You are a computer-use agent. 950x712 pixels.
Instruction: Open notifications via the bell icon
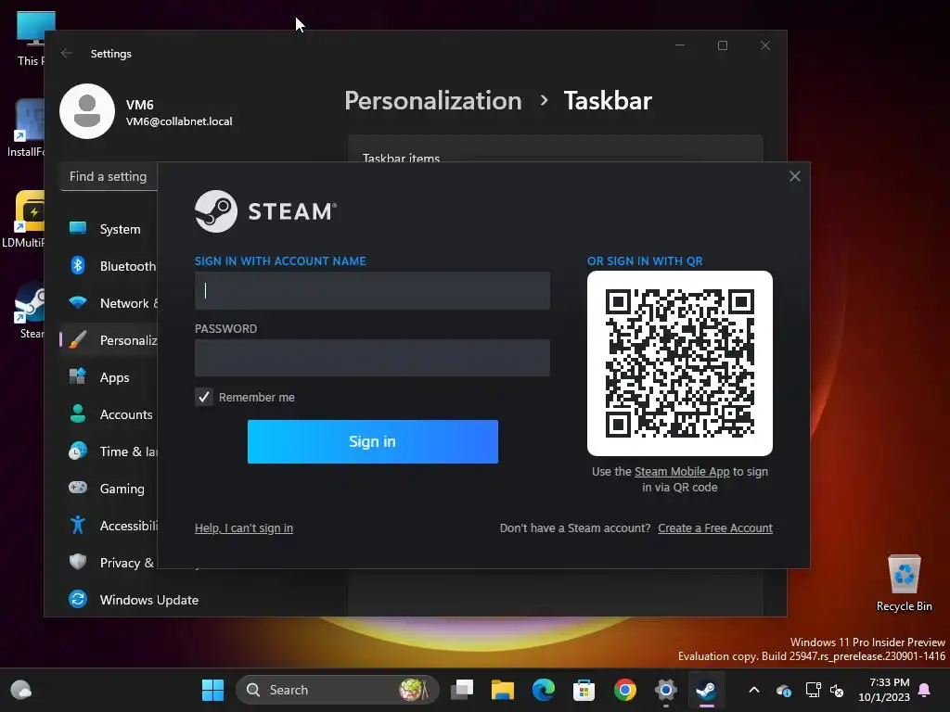[925, 690]
